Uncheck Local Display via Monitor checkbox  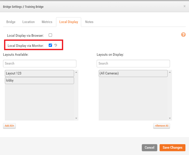pos(50,45)
